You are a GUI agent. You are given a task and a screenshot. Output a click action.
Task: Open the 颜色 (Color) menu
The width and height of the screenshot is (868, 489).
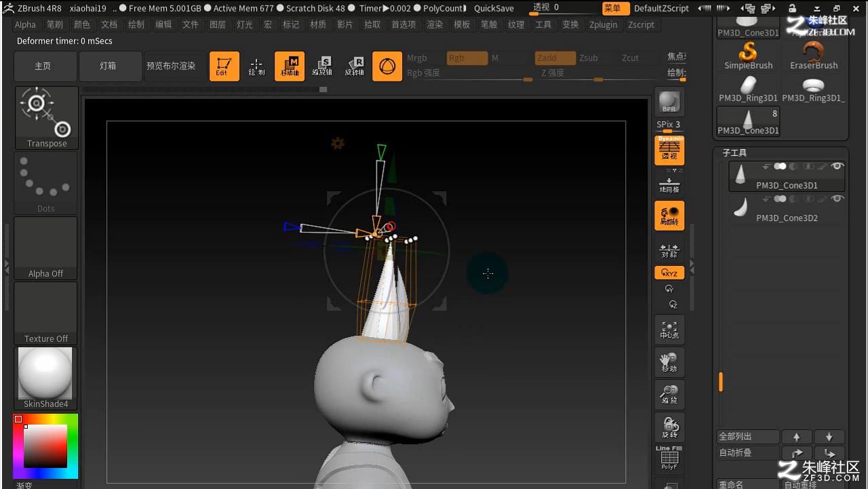pos(82,24)
